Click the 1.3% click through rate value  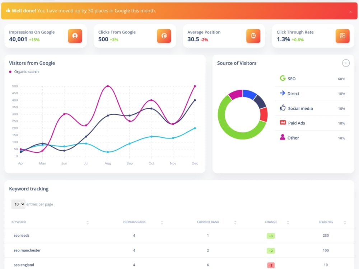tap(284, 39)
